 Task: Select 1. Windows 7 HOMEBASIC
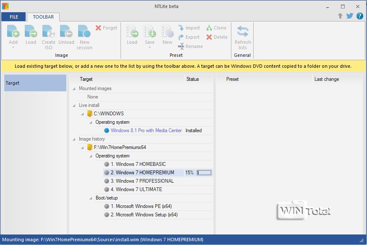coord(138,164)
